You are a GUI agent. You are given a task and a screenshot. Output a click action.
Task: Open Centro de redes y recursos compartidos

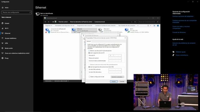(x=181, y=27)
